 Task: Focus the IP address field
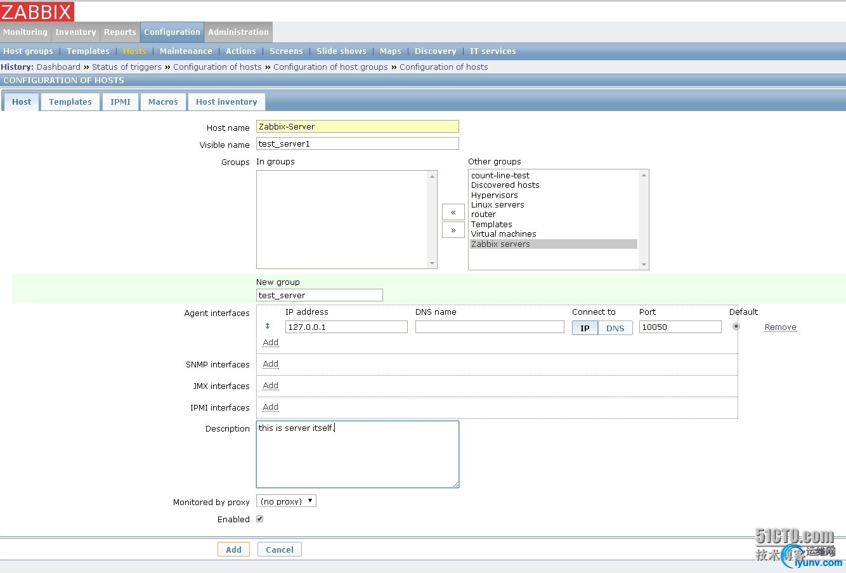click(346, 327)
